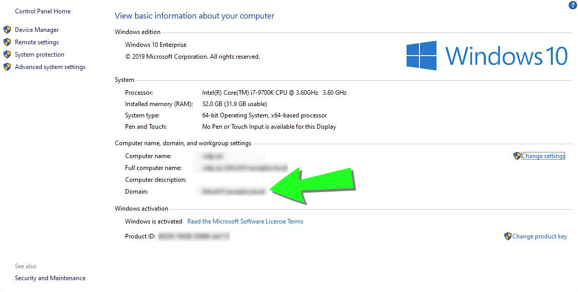578x292 pixels.
Task: Open Security and Maintenance link
Action: point(50,278)
